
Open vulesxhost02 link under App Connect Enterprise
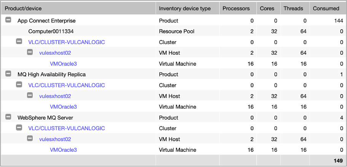pos(55,53)
